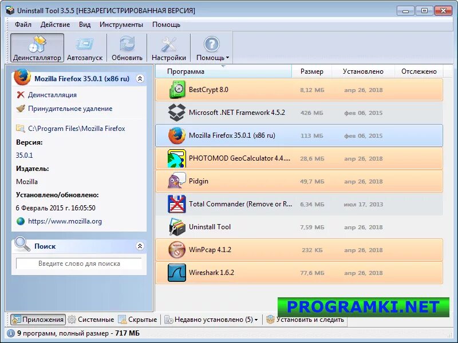Click the folder icon beside install path
Screen dimensions: 458x343
pos(21,128)
